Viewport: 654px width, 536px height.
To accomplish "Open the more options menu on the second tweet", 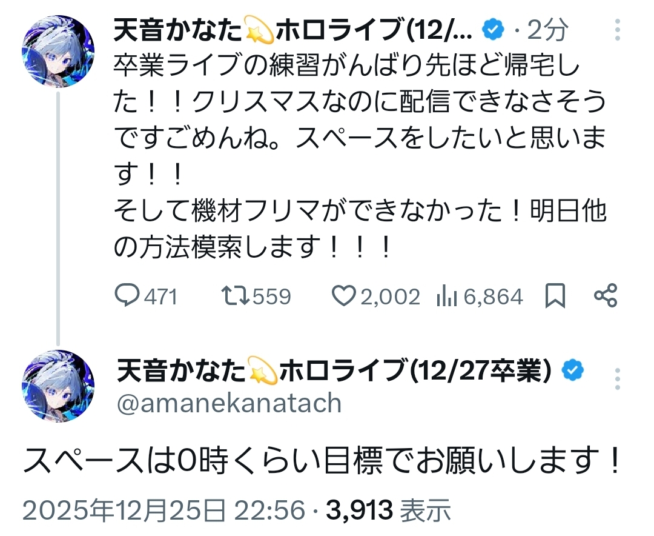I will [617, 378].
